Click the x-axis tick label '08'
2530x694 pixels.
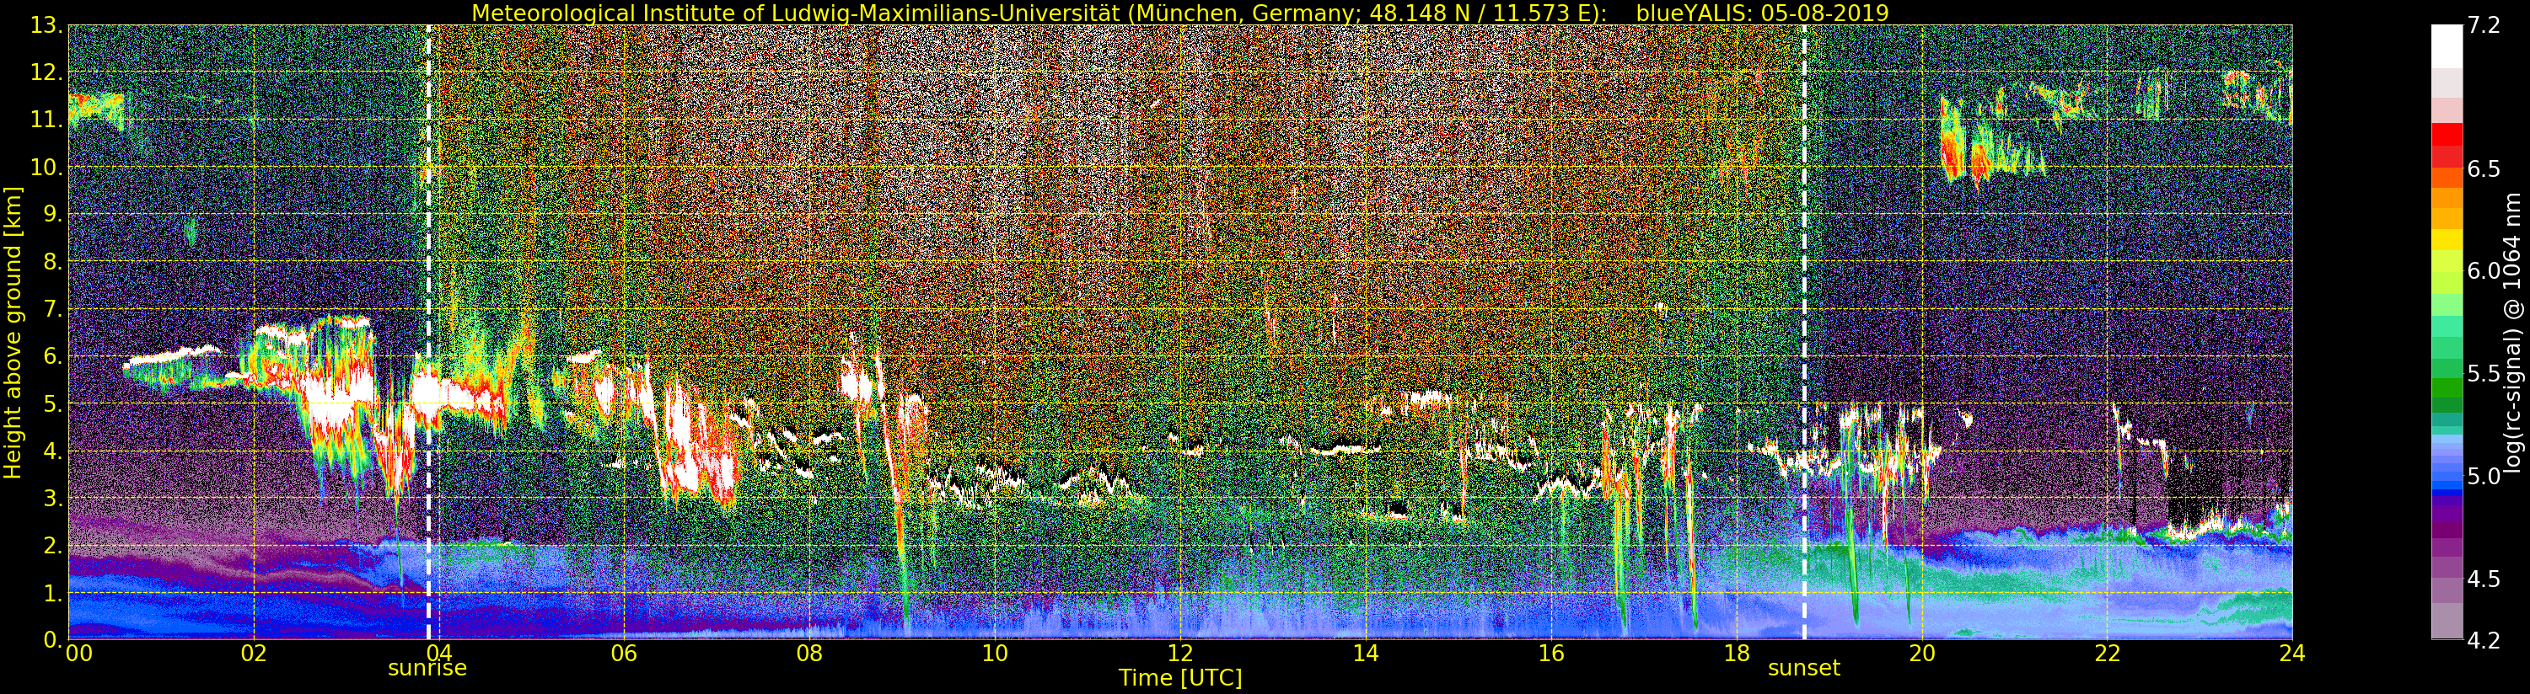point(809,653)
